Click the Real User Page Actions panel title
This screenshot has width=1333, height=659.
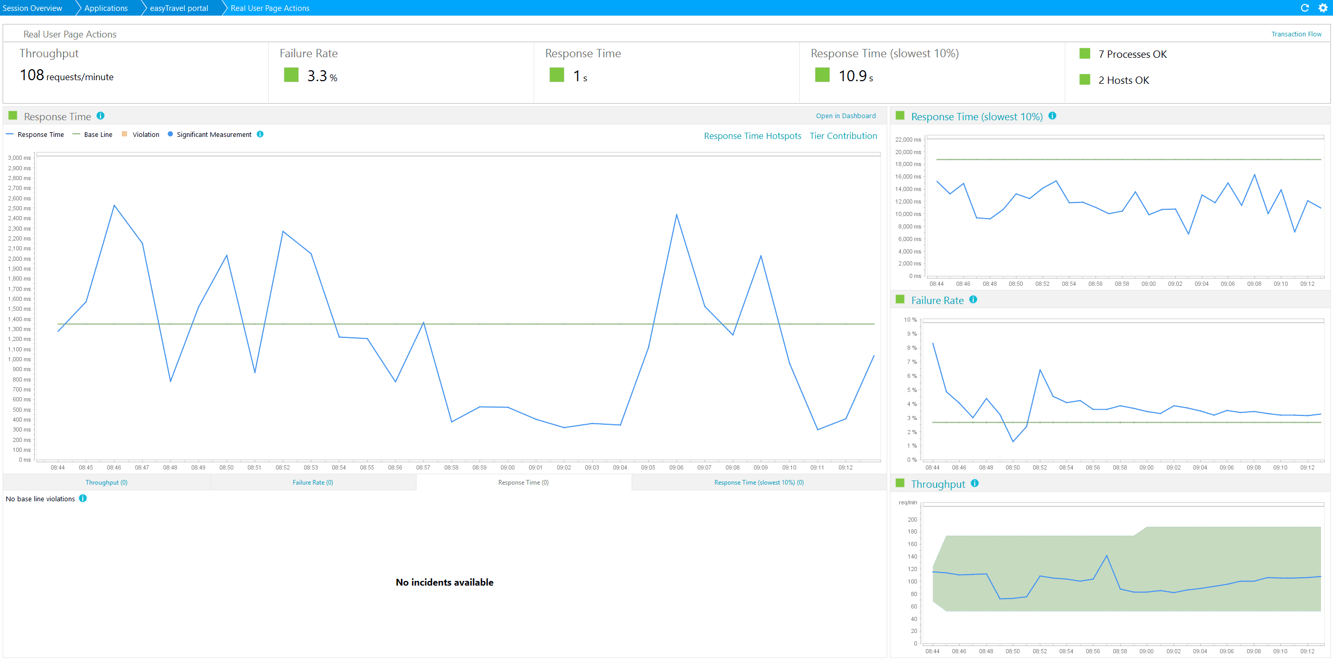click(x=70, y=34)
